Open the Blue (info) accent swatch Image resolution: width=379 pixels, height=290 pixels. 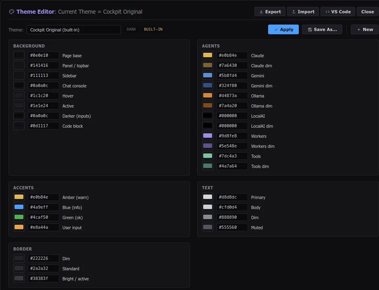[19, 207]
